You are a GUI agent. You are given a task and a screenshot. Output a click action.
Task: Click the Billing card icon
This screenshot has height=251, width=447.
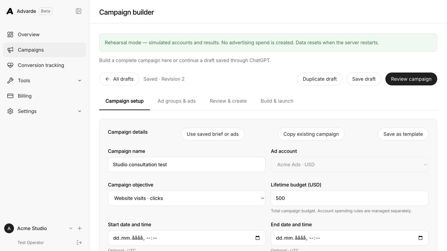pyautogui.click(x=10, y=96)
